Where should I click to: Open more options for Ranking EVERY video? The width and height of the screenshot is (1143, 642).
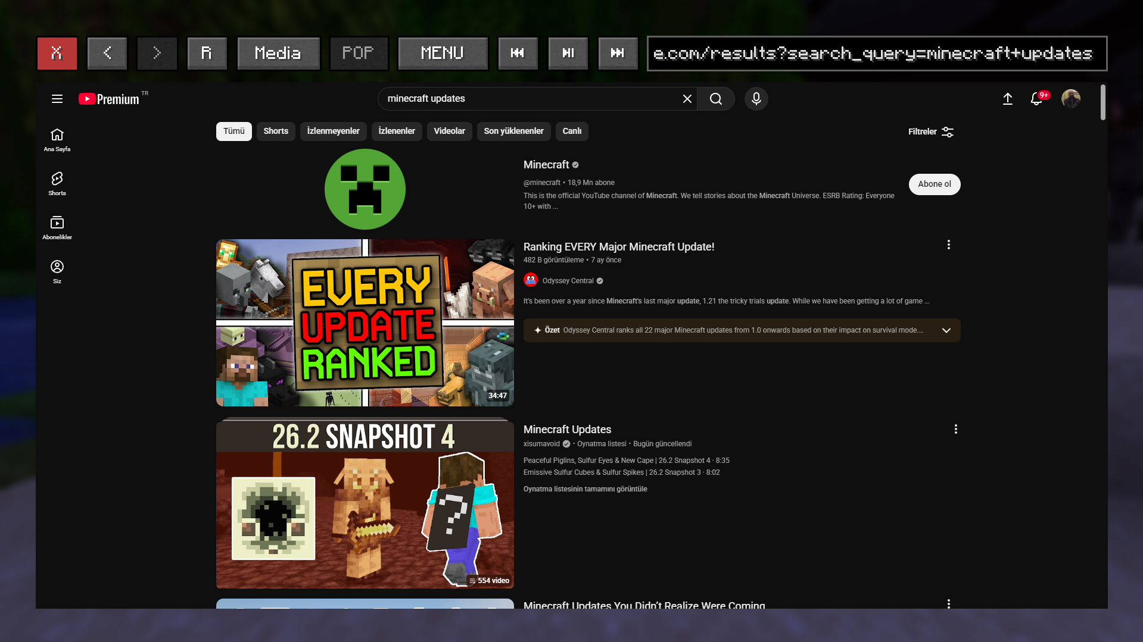click(949, 245)
